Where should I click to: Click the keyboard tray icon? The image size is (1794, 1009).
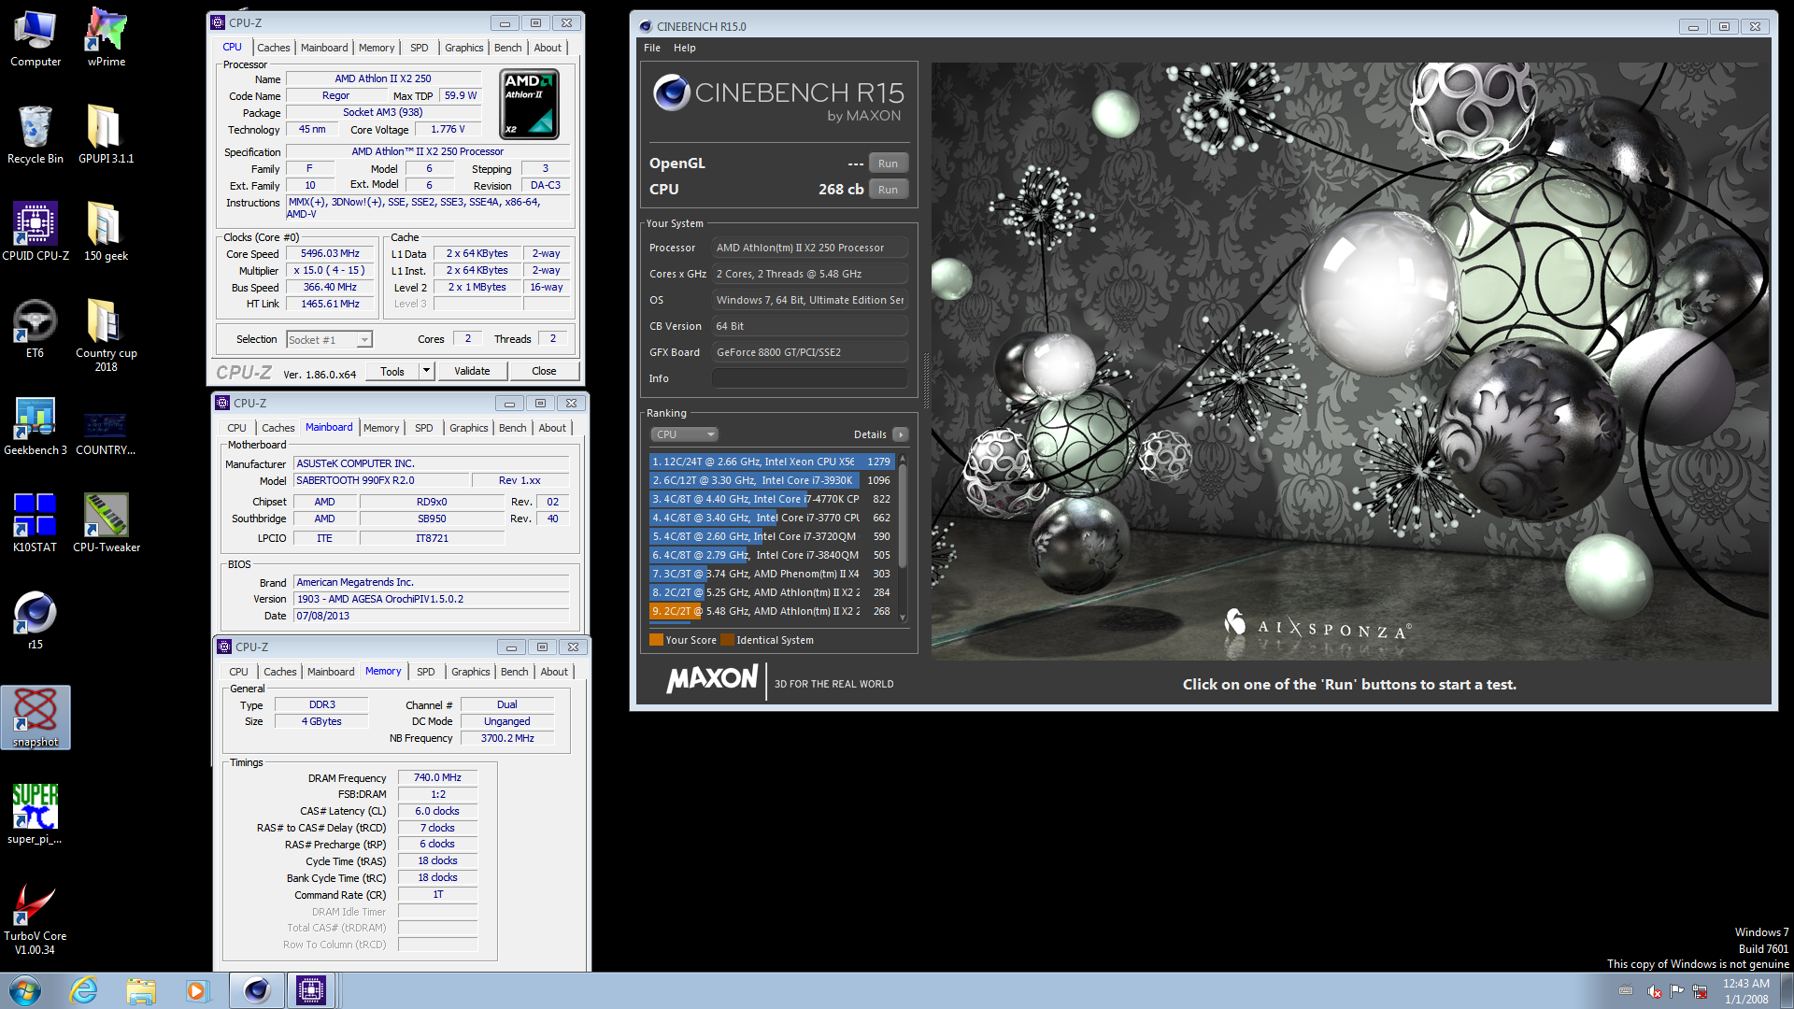pos(1626,991)
